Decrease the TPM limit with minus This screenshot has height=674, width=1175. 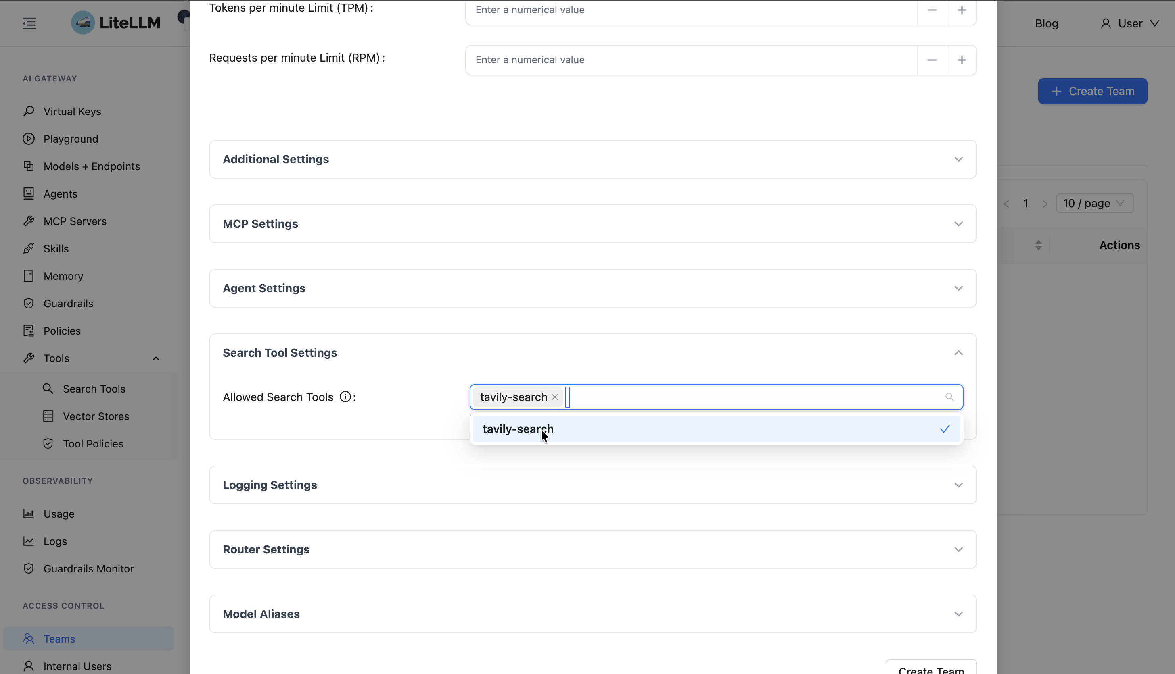pyautogui.click(x=932, y=10)
